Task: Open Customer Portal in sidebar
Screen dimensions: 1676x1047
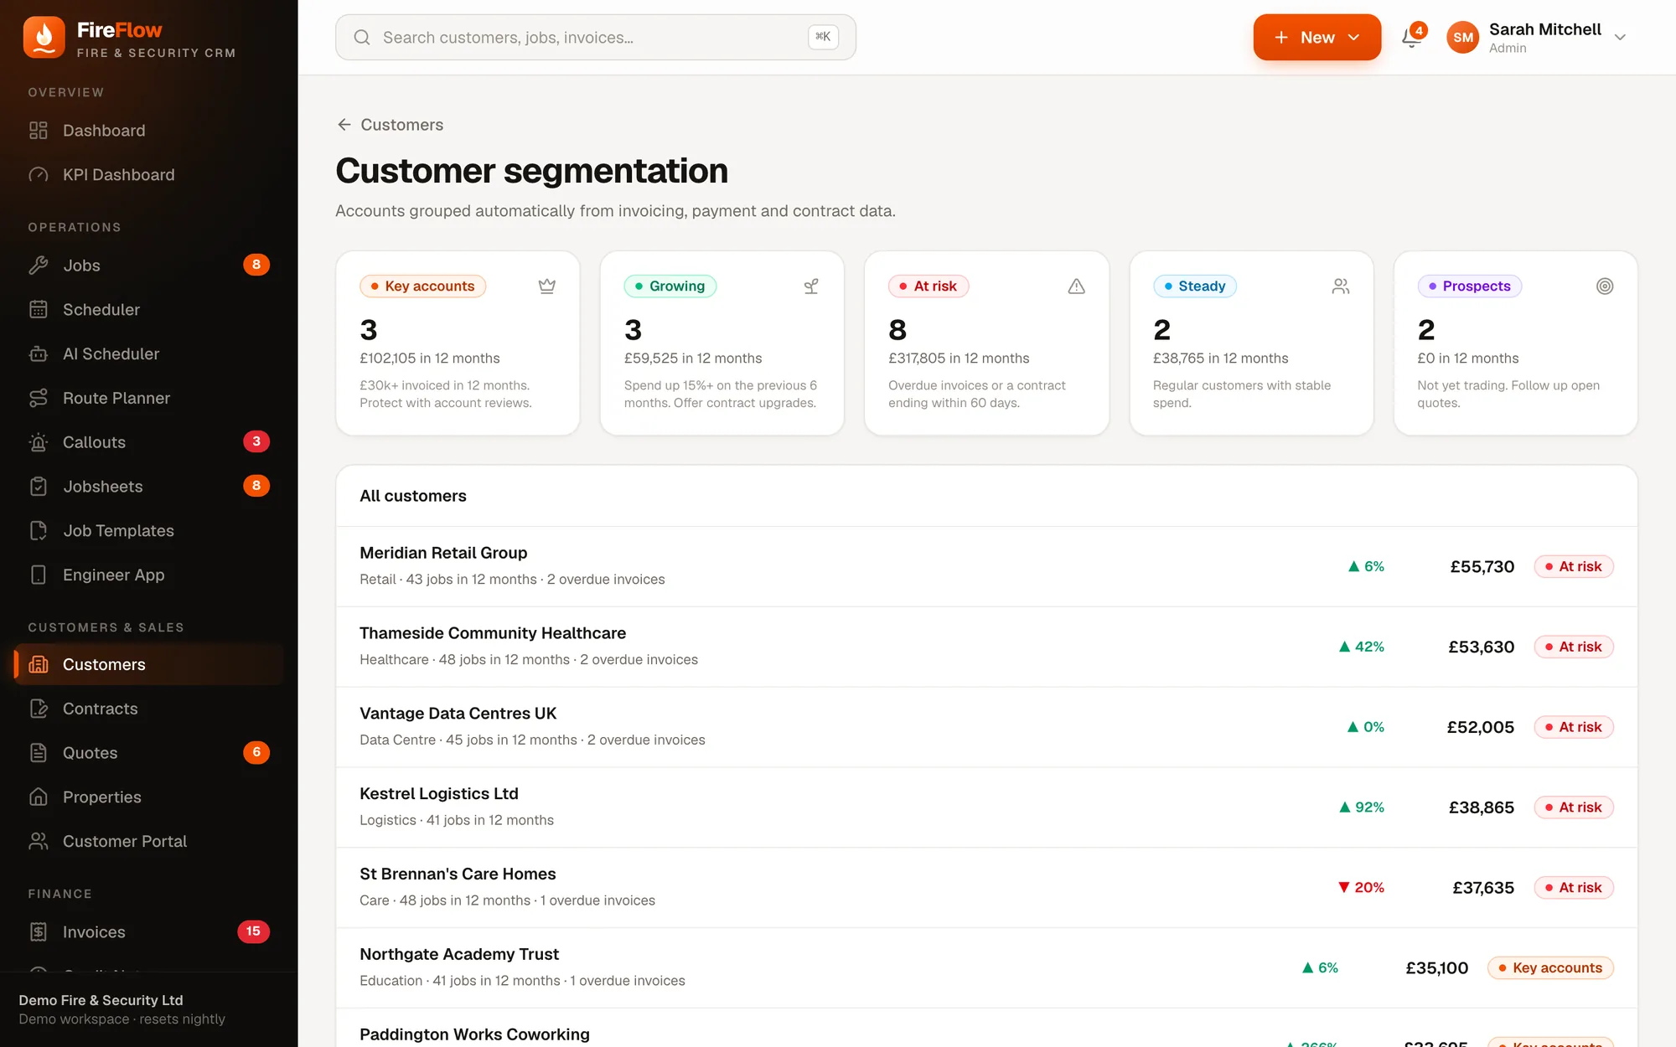Action: [149, 842]
